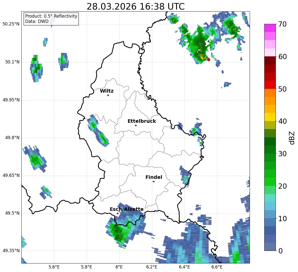Click the 6.2°E longitude label
The height and width of the screenshot is (272, 298).
[x=152, y=267]
